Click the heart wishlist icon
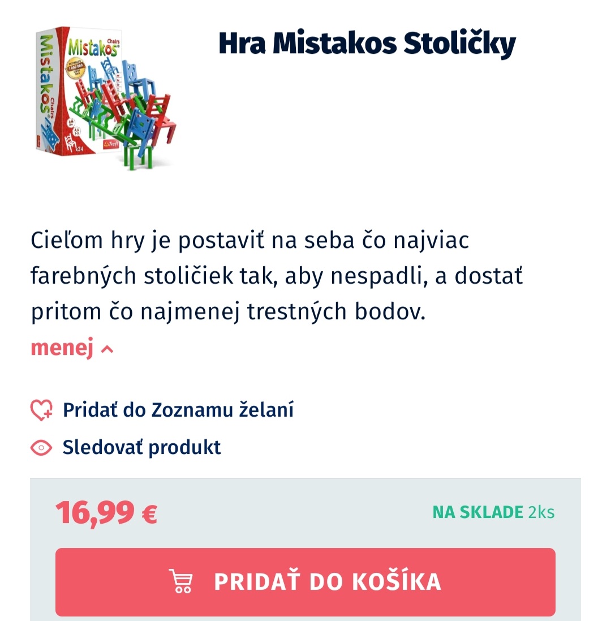This screenshot has width=611, height=621. pos(41,410)
